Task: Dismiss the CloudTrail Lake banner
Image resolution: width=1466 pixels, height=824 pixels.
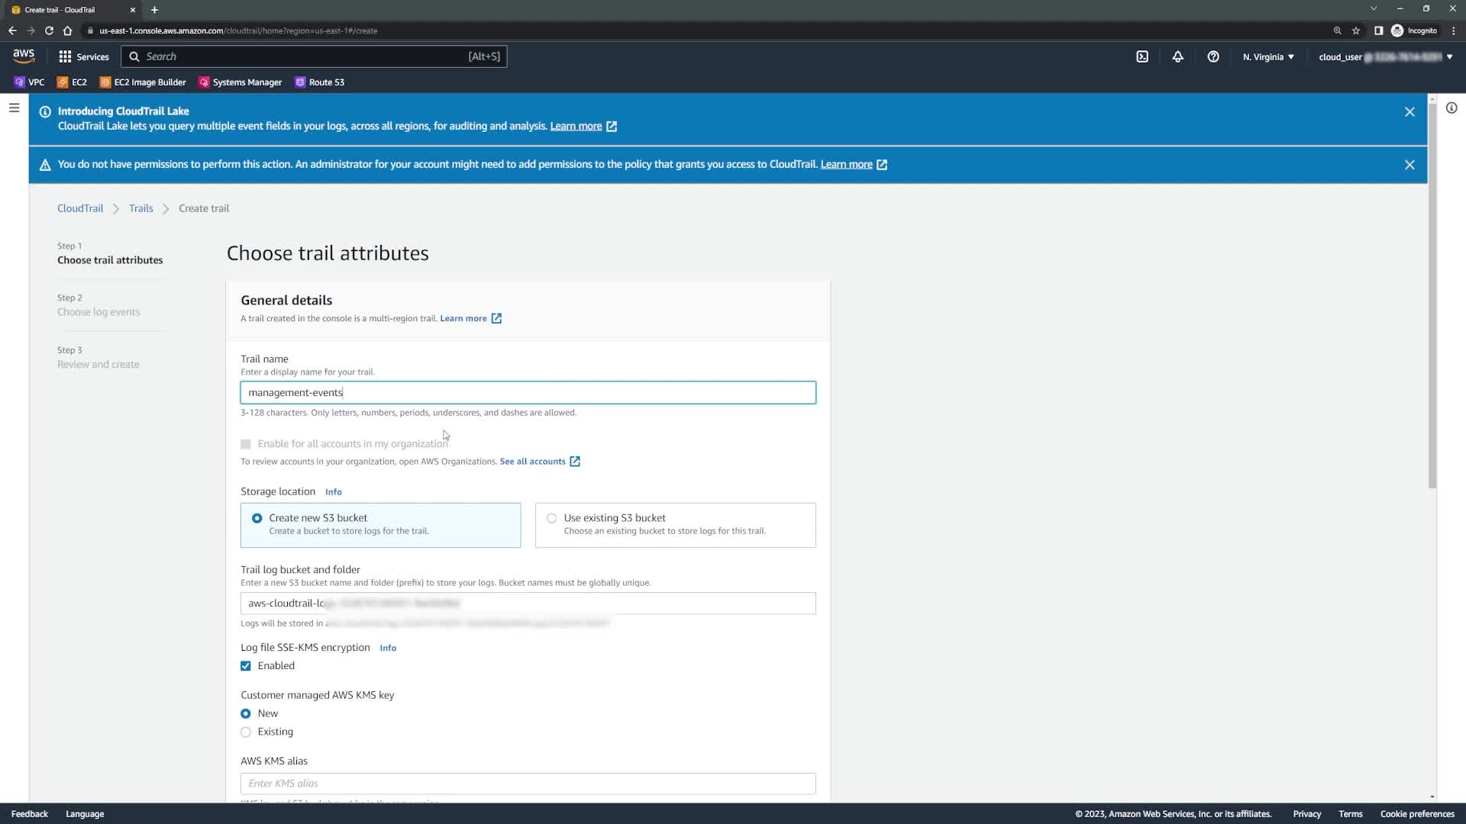Action: (x=1409, y=112)
